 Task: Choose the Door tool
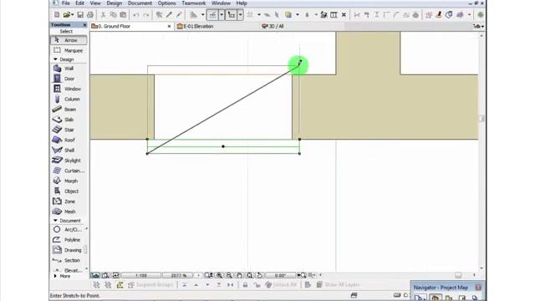69,79
